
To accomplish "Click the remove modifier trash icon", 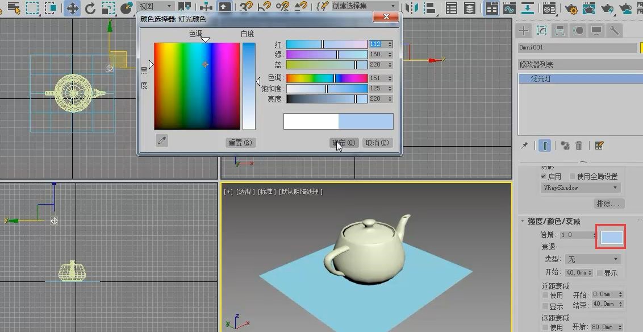I will 579,146.
